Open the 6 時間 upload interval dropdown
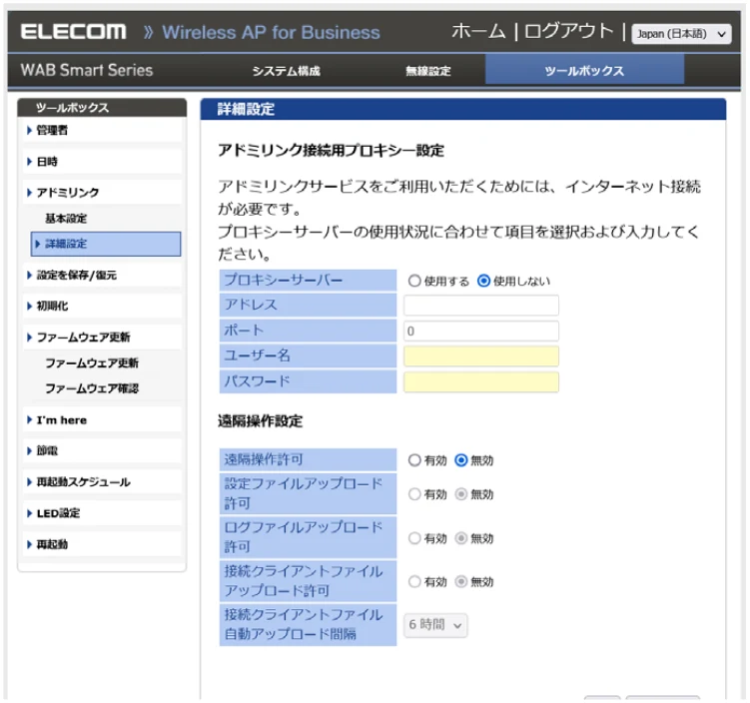The image size is (750, 703). (435, 625)
